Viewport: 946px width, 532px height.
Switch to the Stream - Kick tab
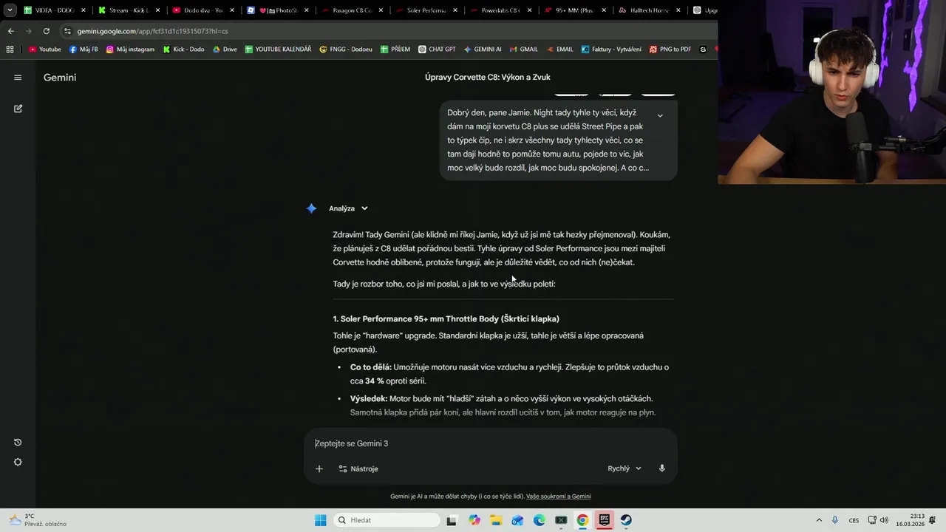(129, 10)
